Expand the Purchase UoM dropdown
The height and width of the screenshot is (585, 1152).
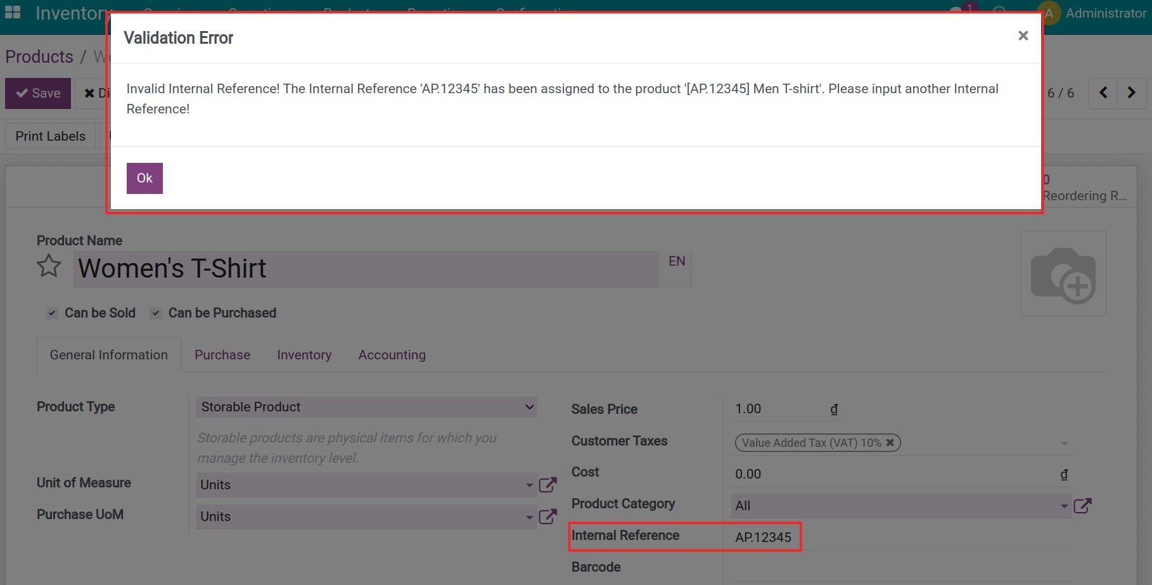(530, 516)
